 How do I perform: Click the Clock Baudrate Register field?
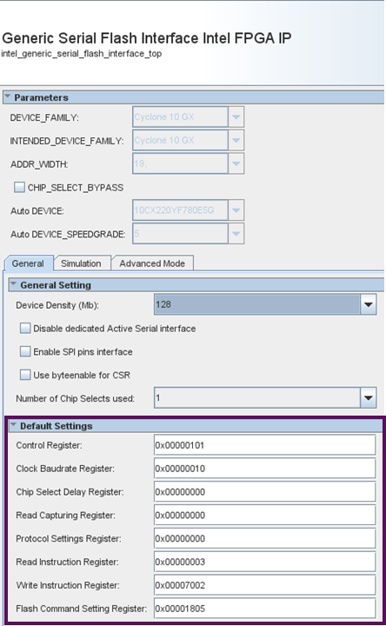tap(264, 469)
